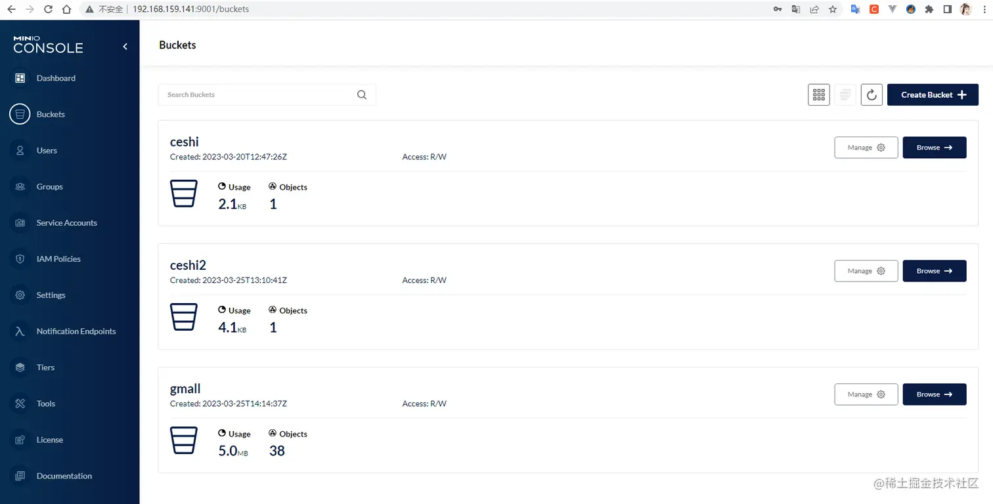Focus the Search Buckets field
Screen dimensions: 993x504
pos(267,94)
